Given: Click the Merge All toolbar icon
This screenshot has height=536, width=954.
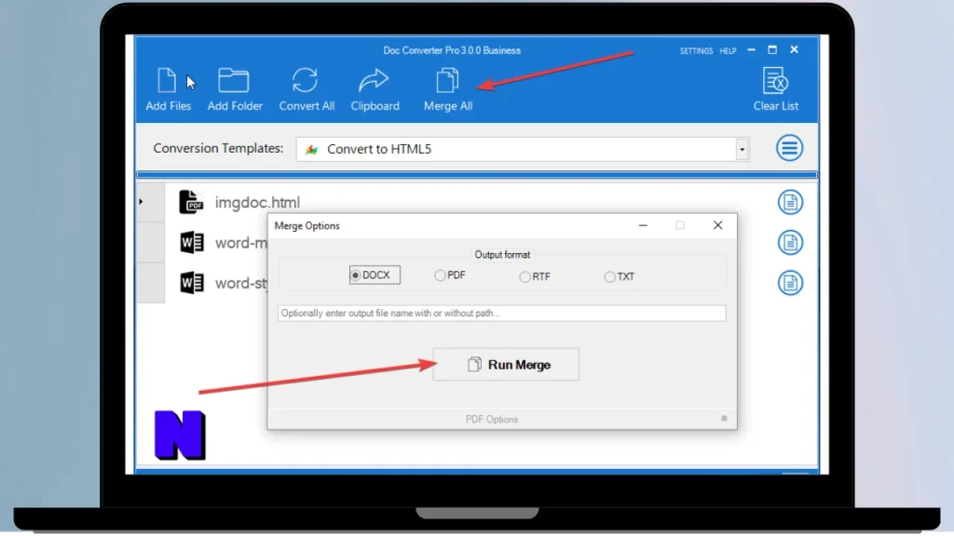Looking at the screenshot, I should click(448, 89).
